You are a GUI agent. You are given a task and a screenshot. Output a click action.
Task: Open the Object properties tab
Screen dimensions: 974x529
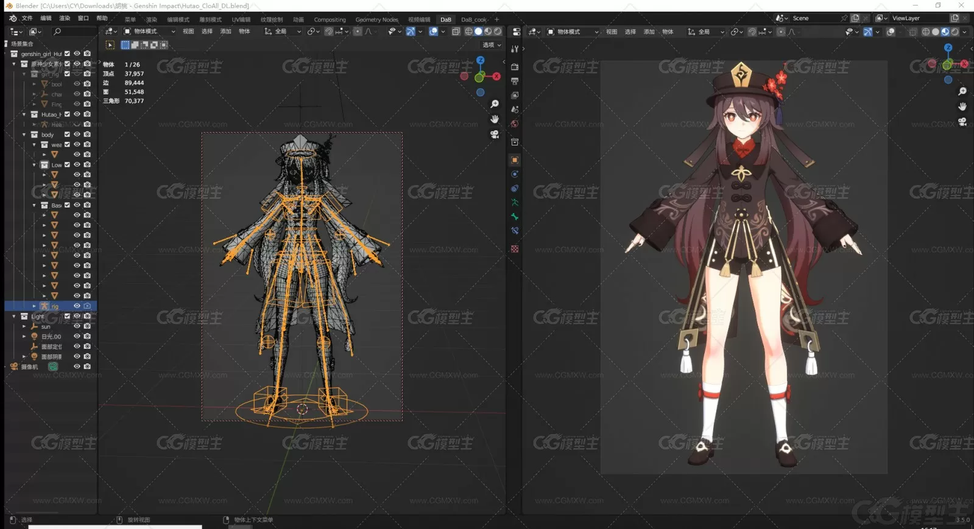515,160
